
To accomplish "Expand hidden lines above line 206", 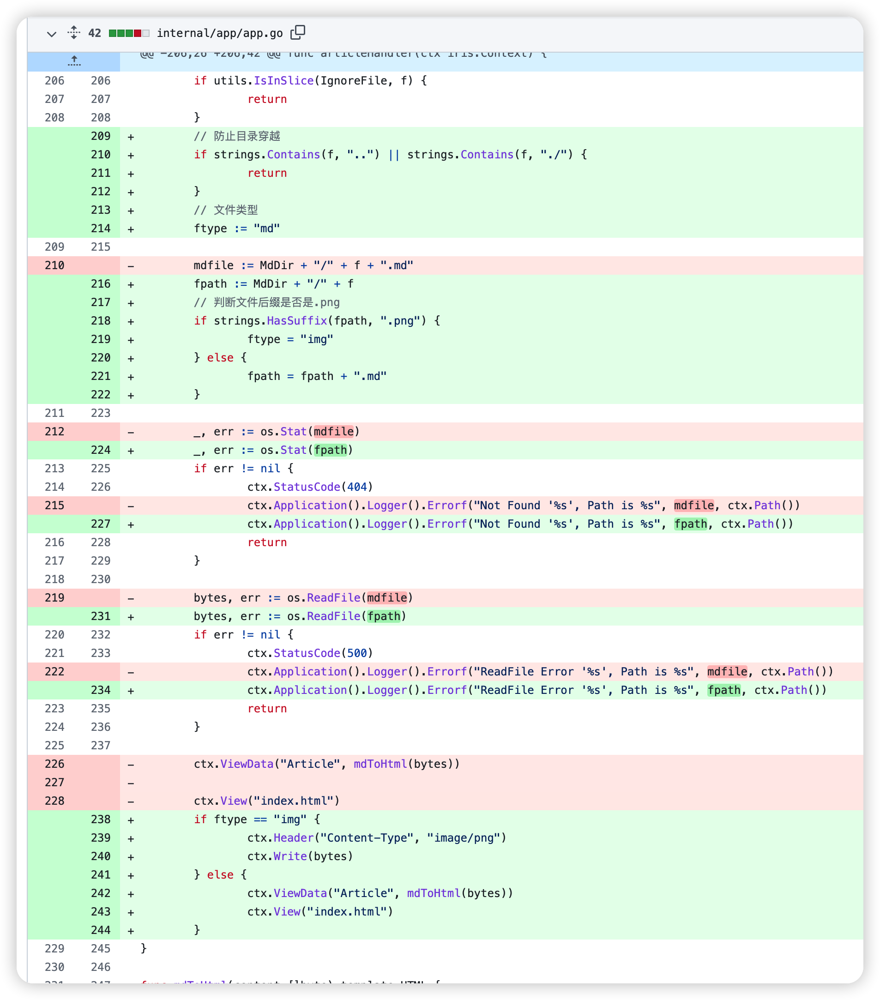I will coord(74,61).
